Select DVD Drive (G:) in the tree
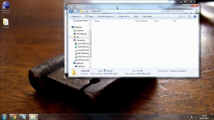 click(x=82, y=57)
